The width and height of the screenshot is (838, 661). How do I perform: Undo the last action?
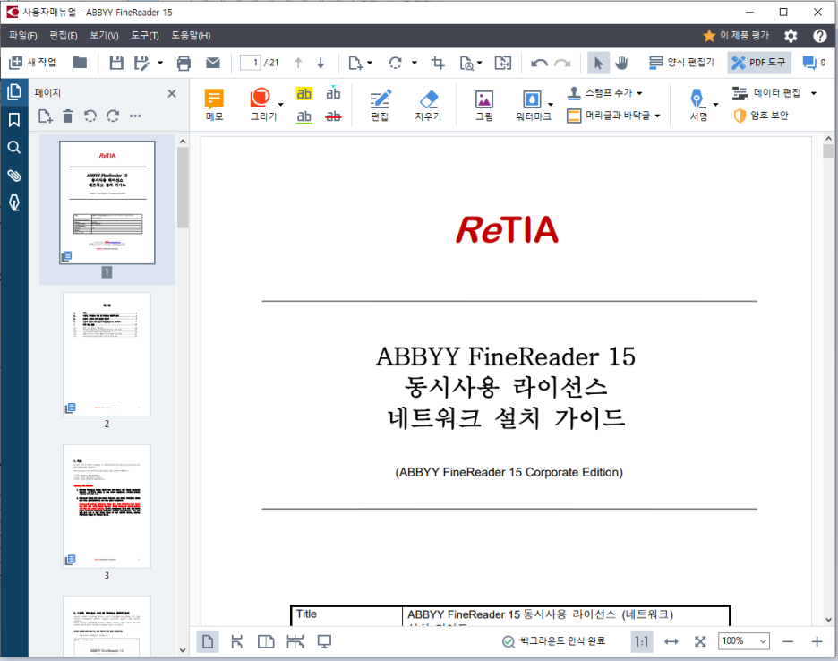[x=539, y=63]
